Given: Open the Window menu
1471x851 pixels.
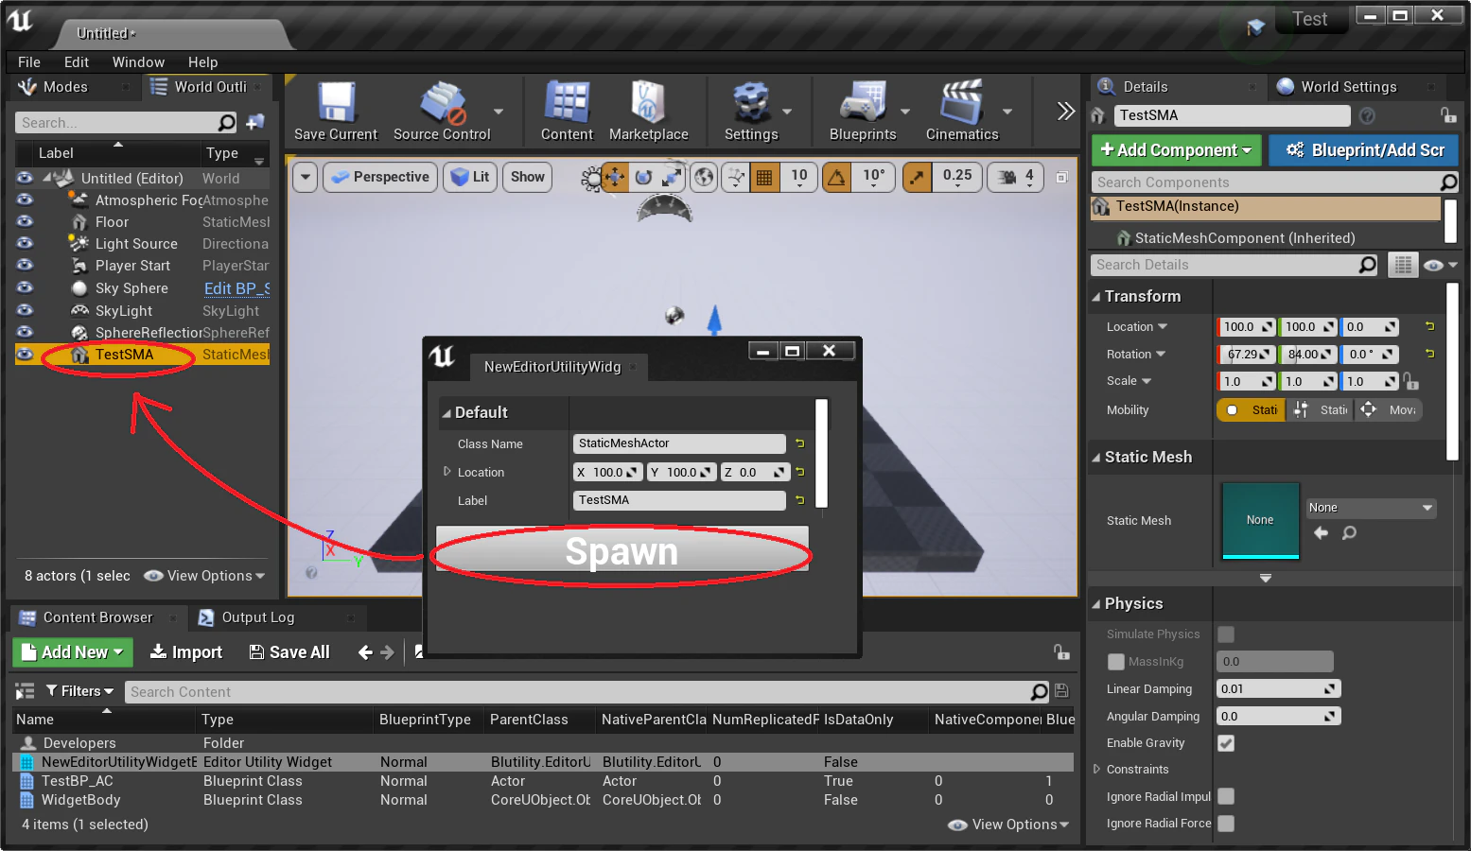Looking at the screenshot, I should pos(138,62).
